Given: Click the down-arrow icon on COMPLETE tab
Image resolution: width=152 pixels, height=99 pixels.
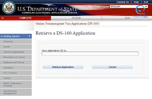Looking at the screenshot, I should click(3, 18).
